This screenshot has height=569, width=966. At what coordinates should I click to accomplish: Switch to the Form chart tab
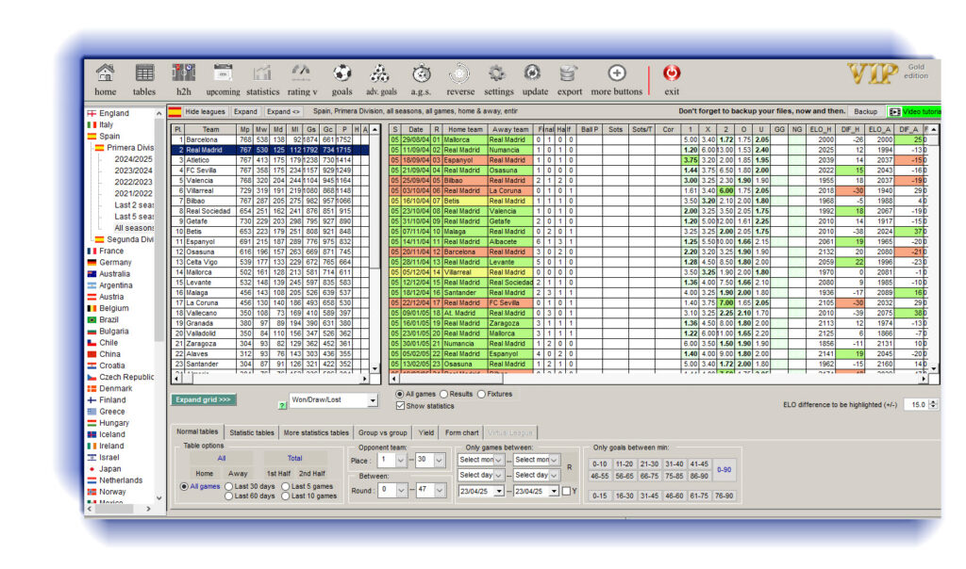pos(461,433)
